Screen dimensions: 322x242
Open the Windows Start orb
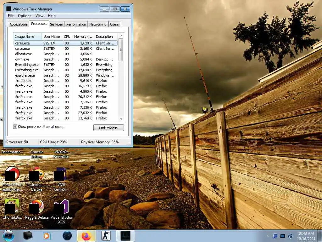point(8,236)
